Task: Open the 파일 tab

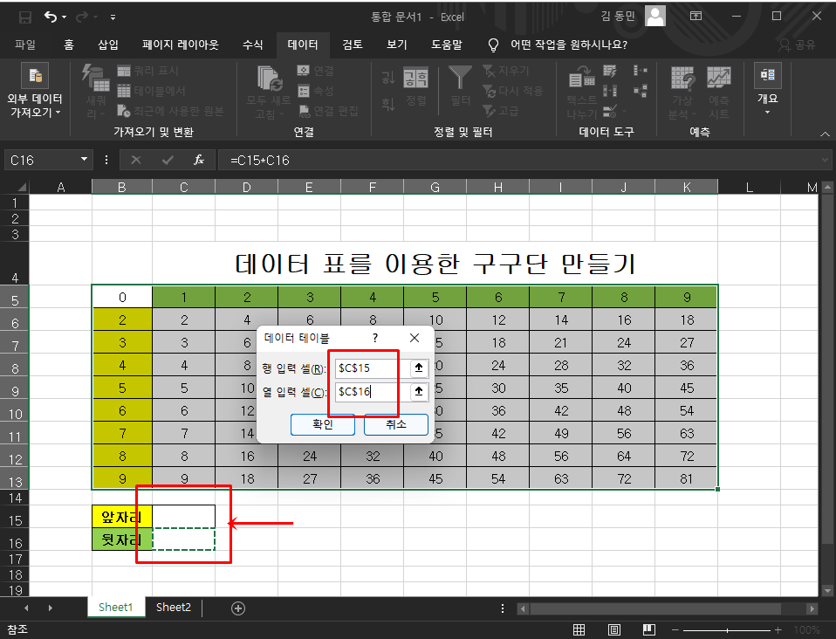Action: [25, 45]
